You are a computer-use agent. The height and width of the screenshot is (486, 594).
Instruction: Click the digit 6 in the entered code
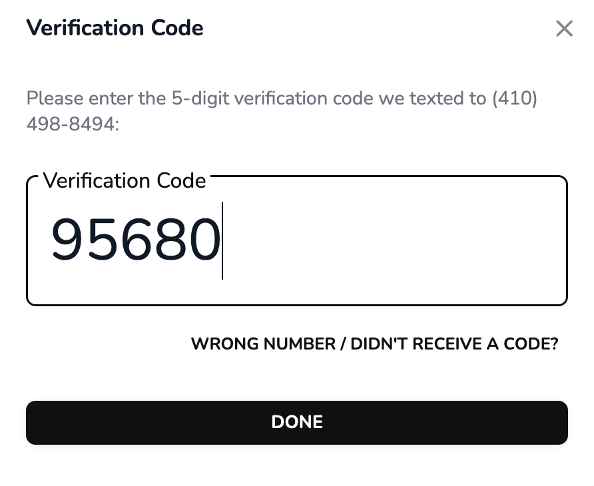pos(136,241)
